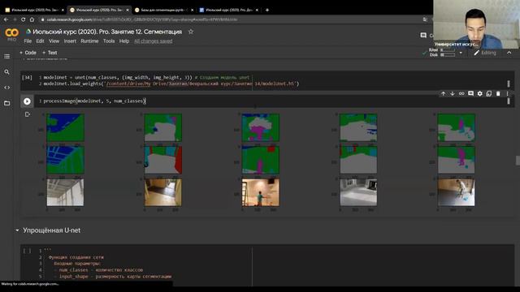Open the search panel in left sidebar
This screenshot has width=520, height=292.
coord(6,72)
